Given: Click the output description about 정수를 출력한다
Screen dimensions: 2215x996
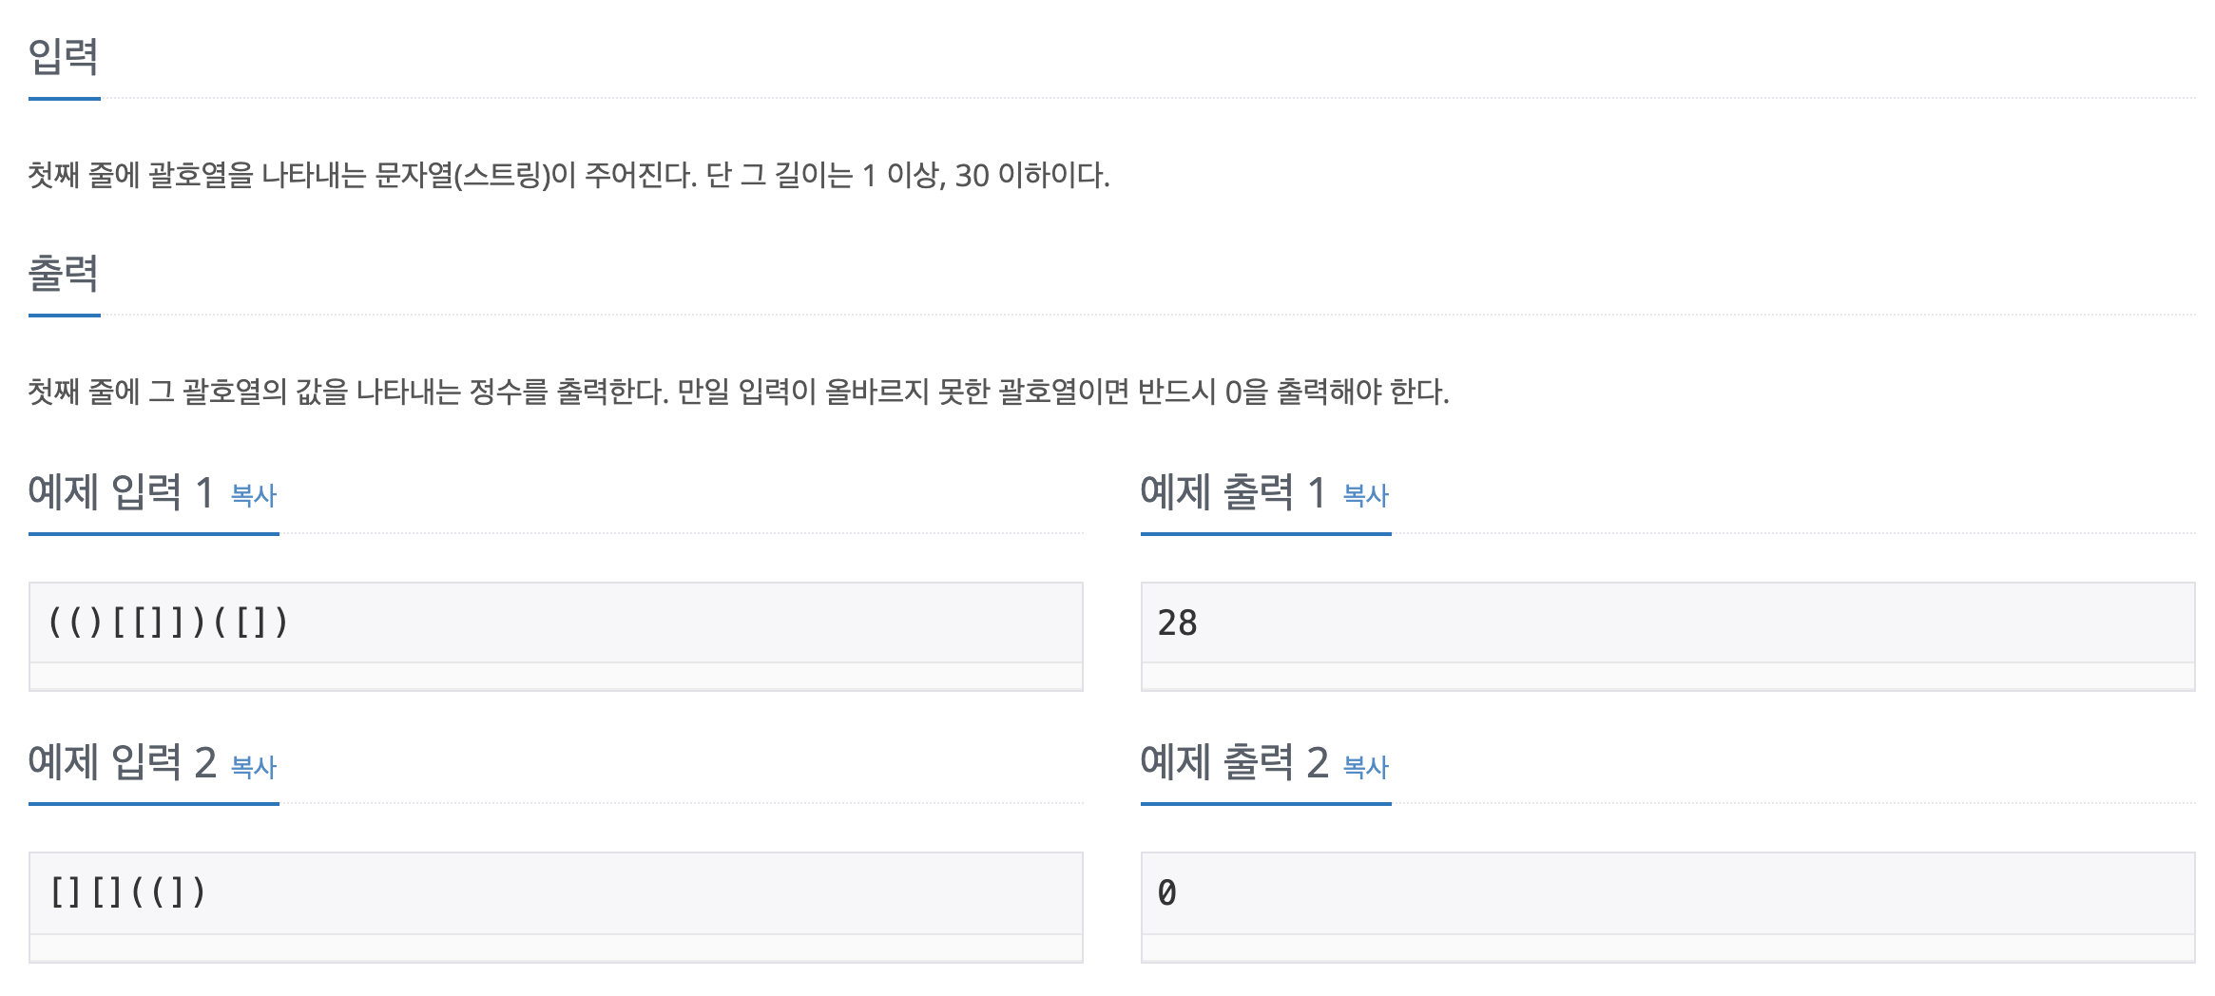Looking at the screenshot, I should (739, 392).
